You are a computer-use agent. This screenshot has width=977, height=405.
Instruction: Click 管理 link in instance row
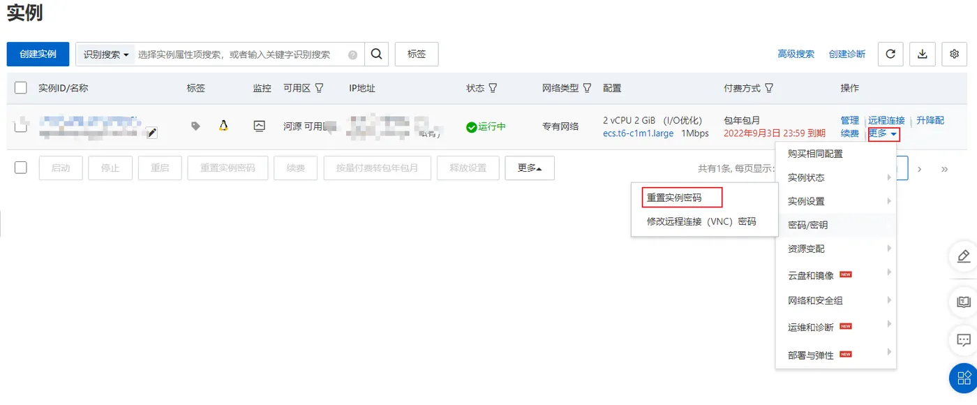click(x=850, y=120)
